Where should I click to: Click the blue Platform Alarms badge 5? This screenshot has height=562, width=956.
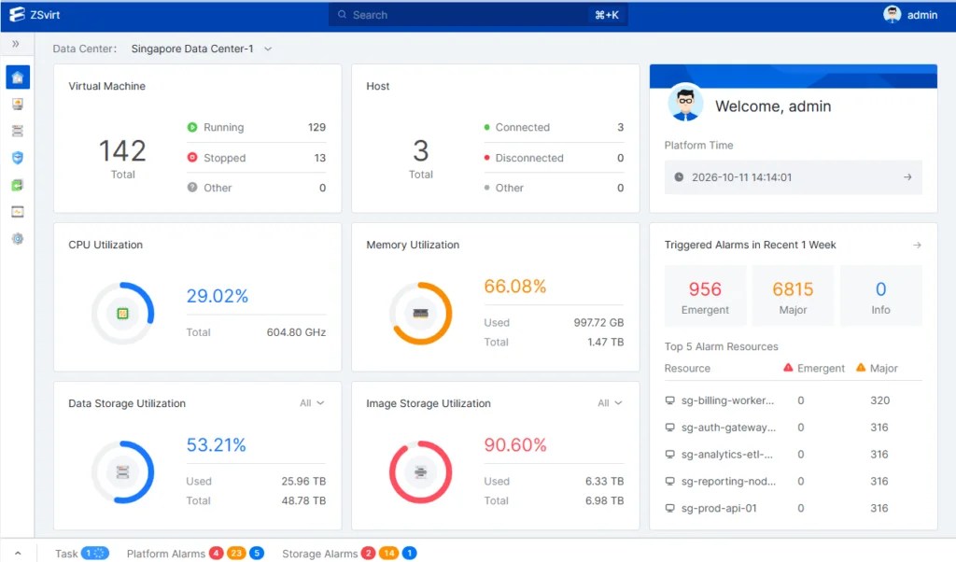tap(257, 553)
